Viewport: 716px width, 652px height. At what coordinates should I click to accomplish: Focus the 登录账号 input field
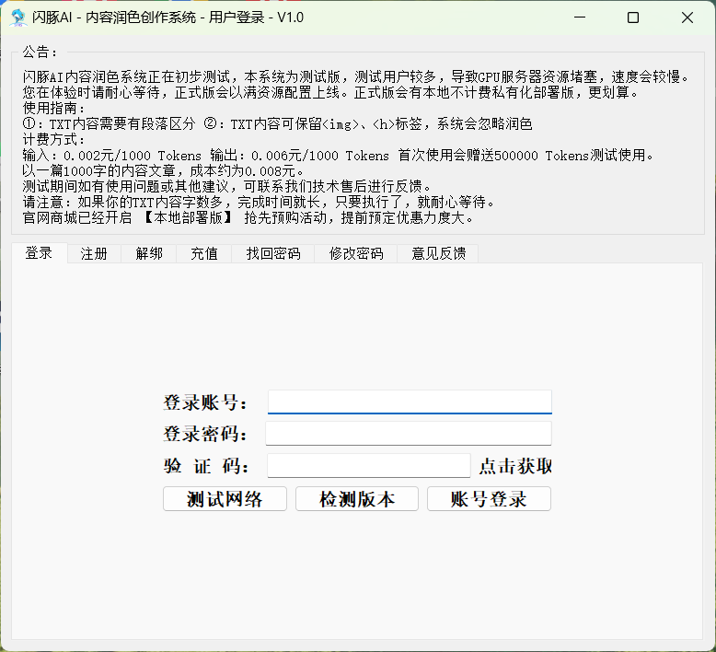410,402
